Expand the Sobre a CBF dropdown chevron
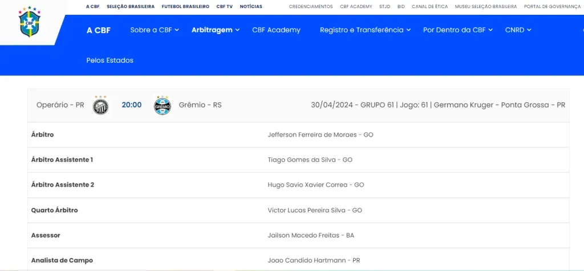Viewport: 584px width, 271px height. [177, 30]
